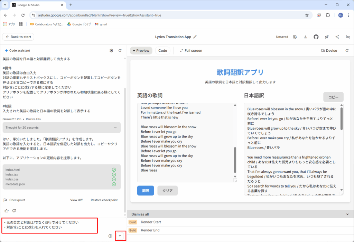This screenshot has width=354, height=242.
Task: Open a new browser tab
Action: click(x=71, y=5)
